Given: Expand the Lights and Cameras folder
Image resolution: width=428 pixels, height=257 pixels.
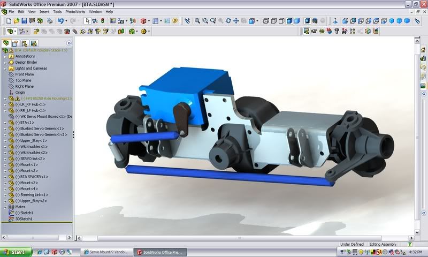Looking at the screenshot, I should click(5, 69).
